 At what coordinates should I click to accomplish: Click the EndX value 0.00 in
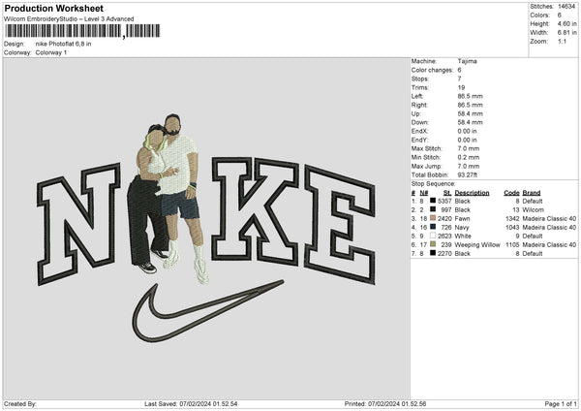click(468, 131)
